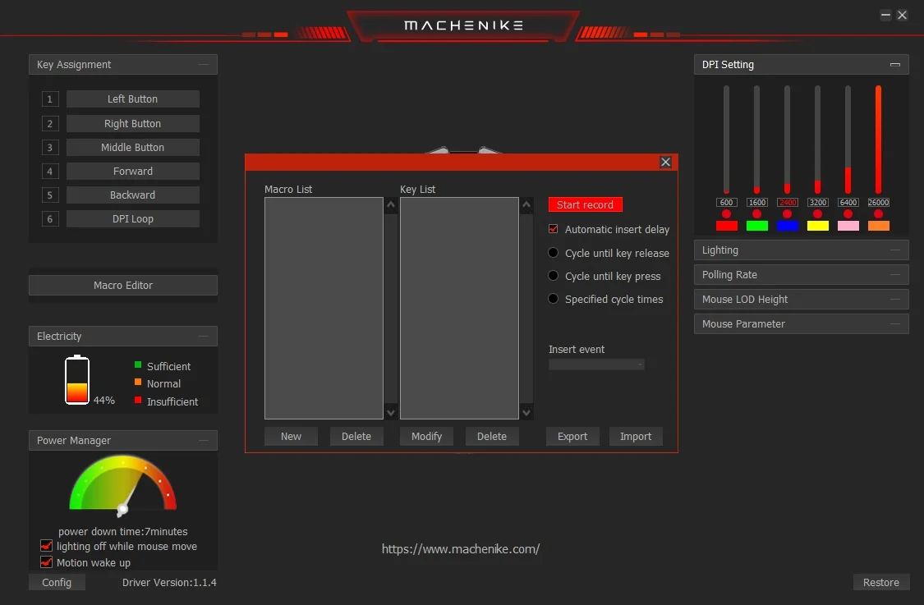The height and width of the screenshot is (605, 924).
Task: Select Cycle until key release option
Action: (554, 253)
